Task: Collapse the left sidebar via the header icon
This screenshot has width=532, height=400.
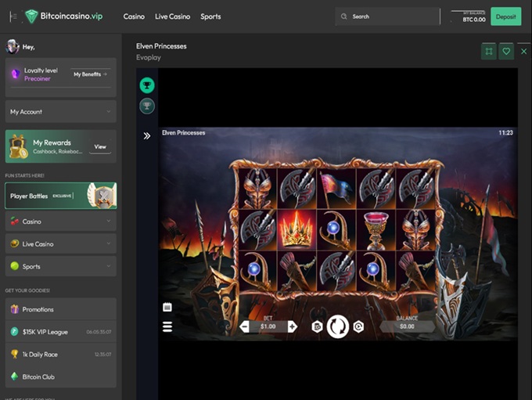Action: [x=13, y=16]
